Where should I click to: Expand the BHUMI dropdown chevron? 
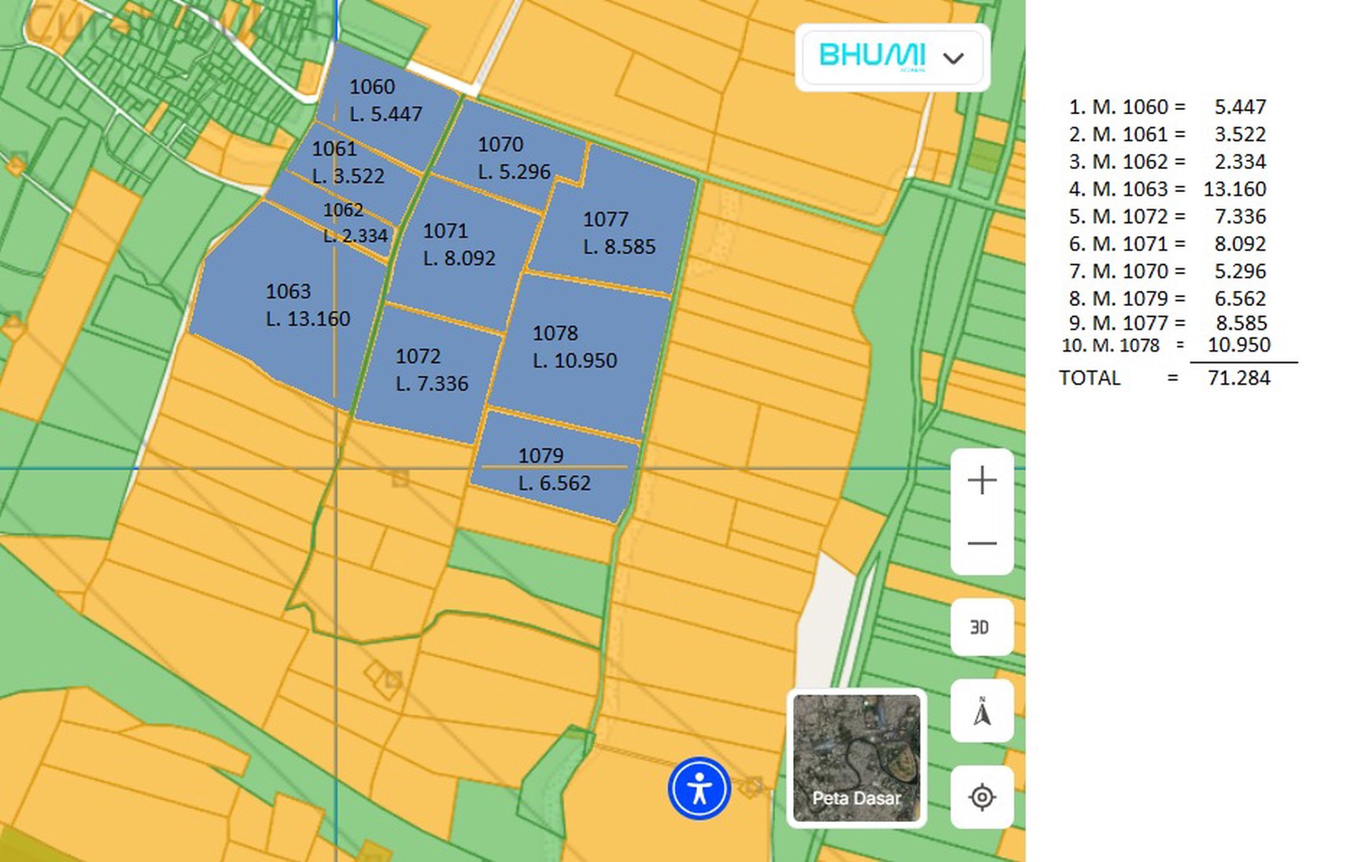tap(953, 58)
